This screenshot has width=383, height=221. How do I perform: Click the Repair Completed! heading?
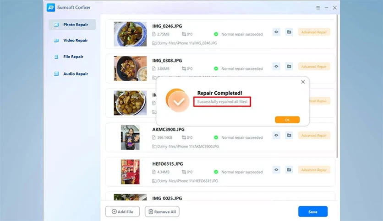point(219,93)
